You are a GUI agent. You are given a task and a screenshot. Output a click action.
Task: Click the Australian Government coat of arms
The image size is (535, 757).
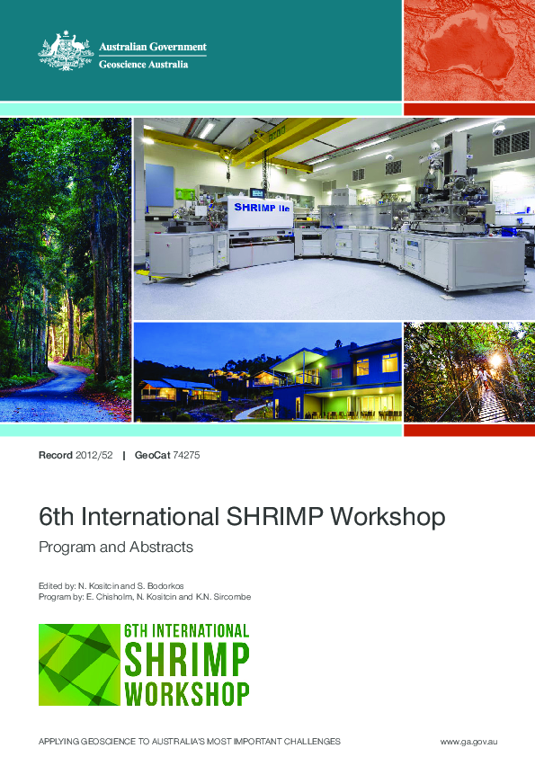66,51
